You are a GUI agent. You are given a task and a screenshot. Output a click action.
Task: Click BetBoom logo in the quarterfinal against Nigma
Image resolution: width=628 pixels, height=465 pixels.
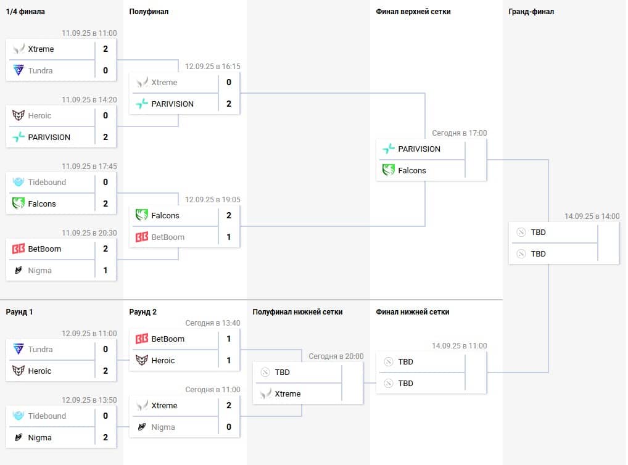pyautogui.click(x=19, y=249)
